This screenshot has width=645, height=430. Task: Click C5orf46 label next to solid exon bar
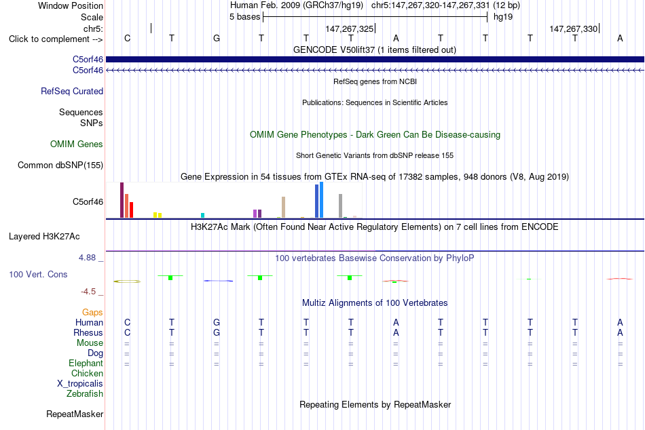(x=88, y=60)
